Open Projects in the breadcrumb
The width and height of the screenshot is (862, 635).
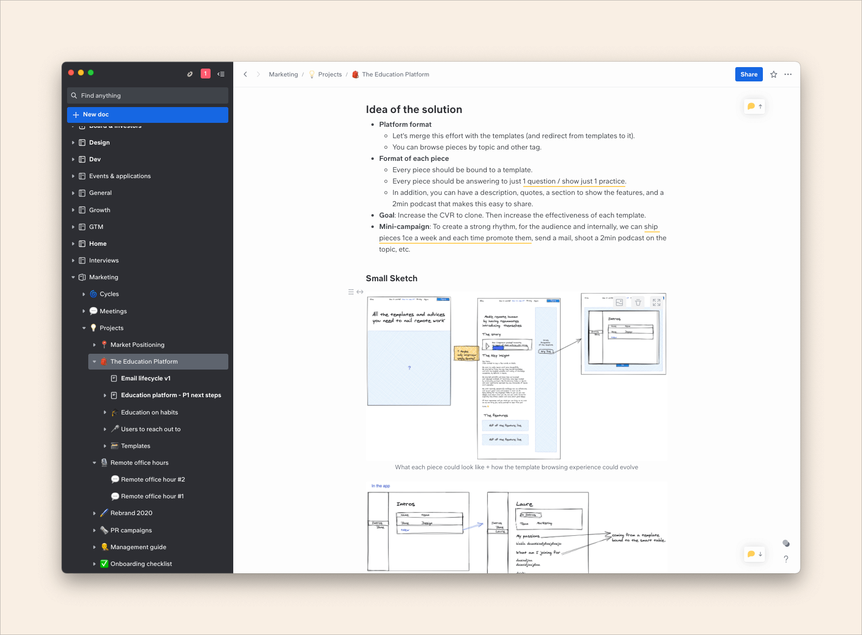(329, 75)
